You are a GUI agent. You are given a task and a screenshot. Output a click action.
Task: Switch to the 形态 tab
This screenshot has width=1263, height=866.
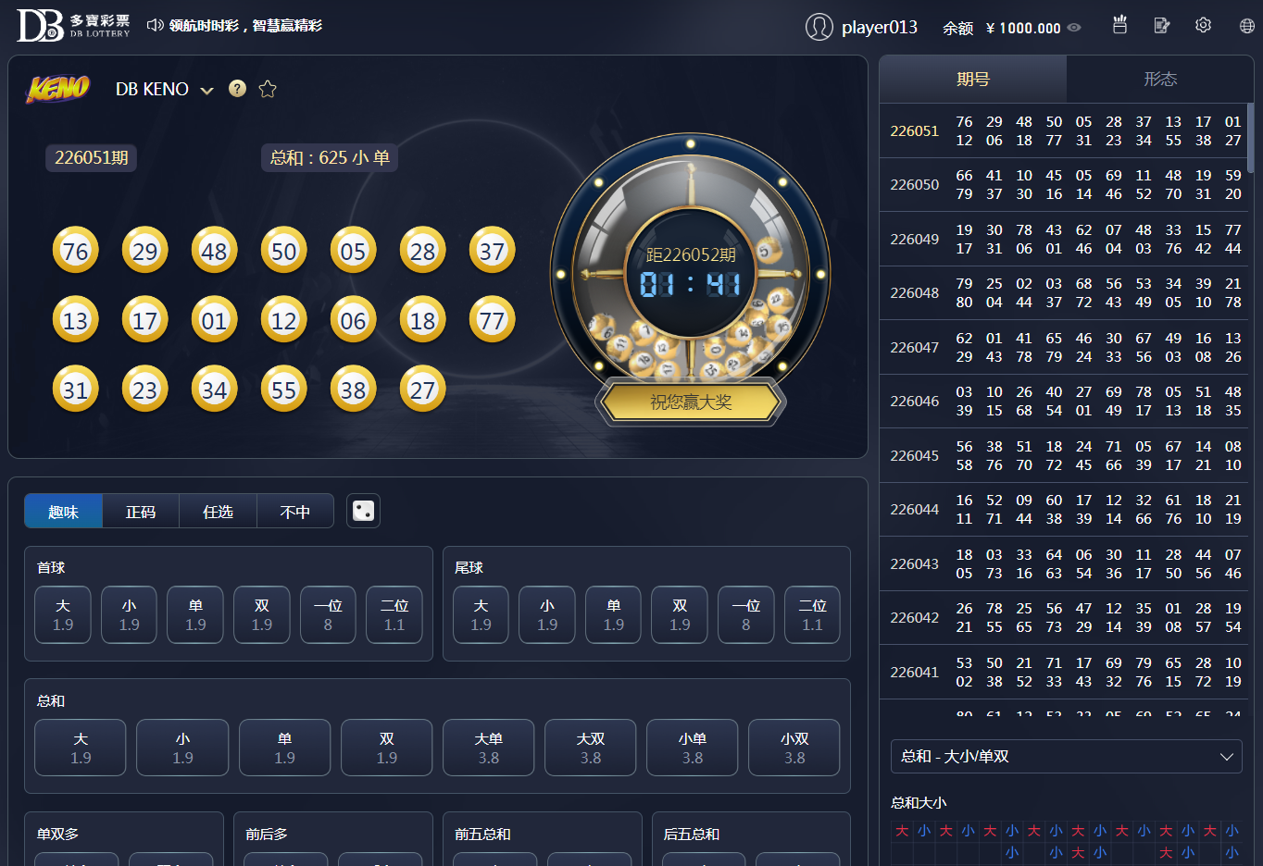tap(1159, 80)
